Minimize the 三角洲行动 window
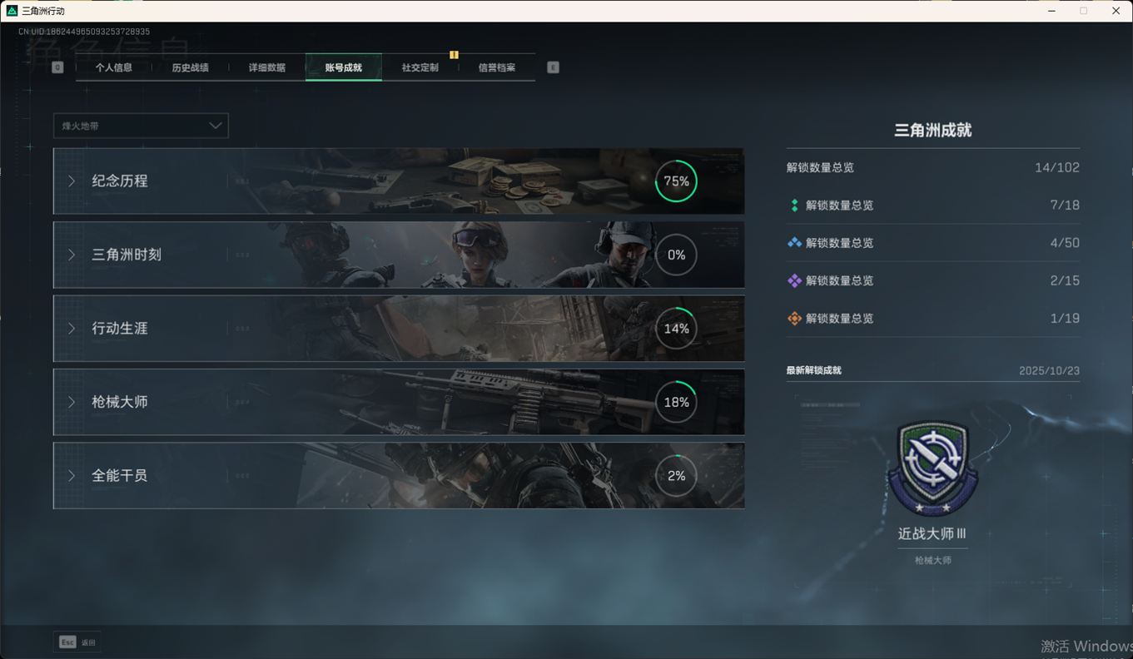1133x659 pixels. (x=1052, y=11)
